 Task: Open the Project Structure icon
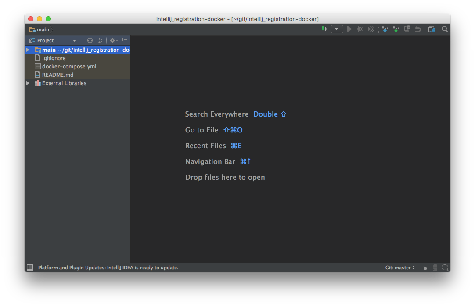432,29
